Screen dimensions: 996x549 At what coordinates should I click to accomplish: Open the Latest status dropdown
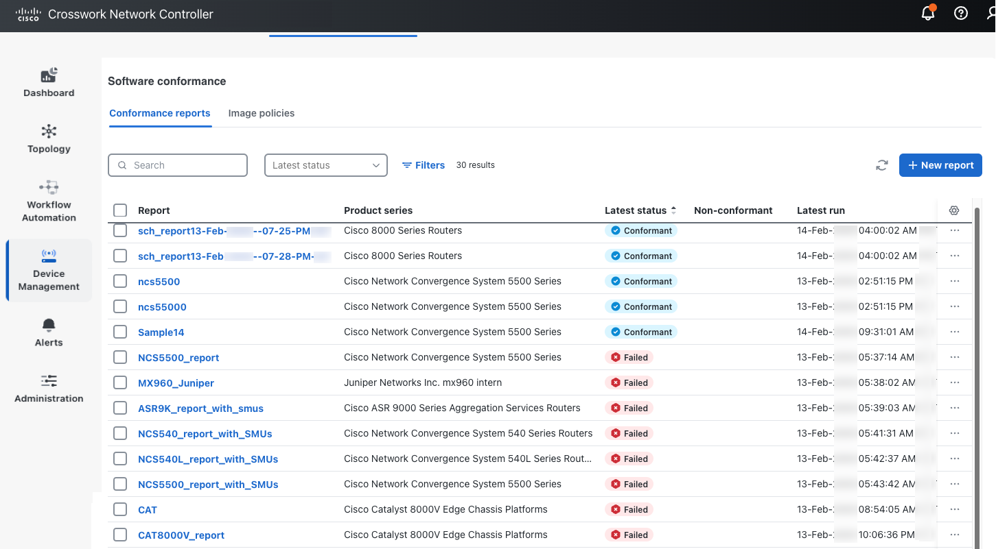click(x=325, y=165)
